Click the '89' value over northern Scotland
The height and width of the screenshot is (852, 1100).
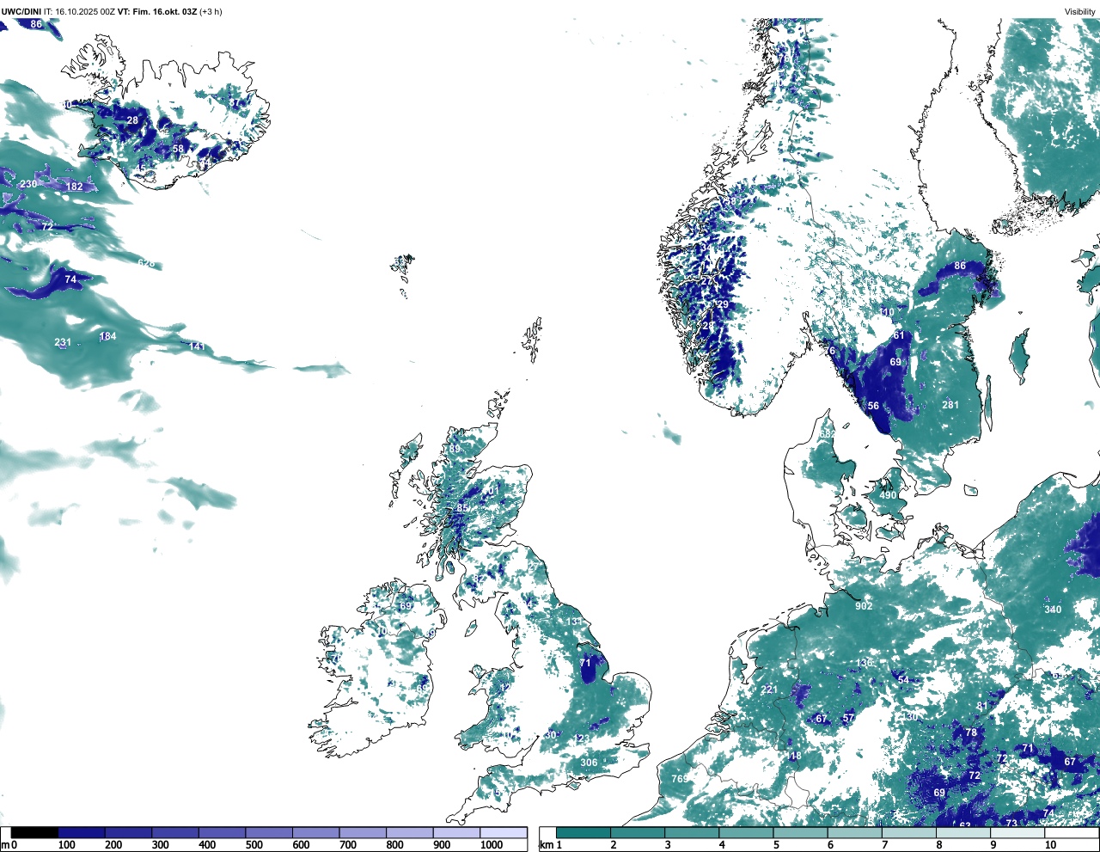point(455,449)
